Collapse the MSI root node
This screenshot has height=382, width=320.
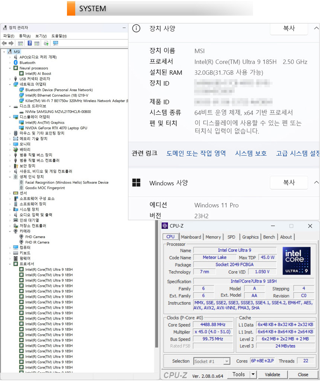(4, 52)
